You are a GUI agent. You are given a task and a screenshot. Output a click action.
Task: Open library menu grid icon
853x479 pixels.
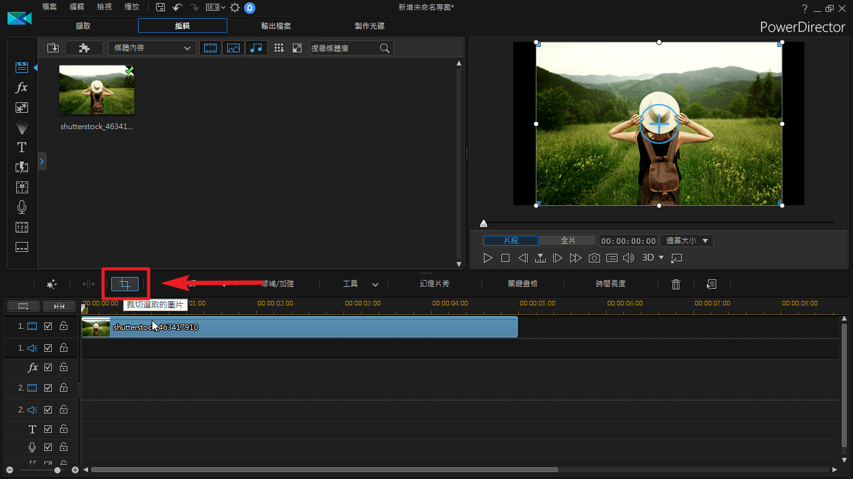[279, 48]
